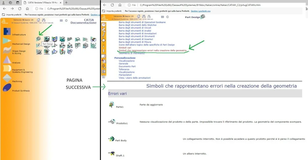Open the 'Tolleranza' customization link

124,69
